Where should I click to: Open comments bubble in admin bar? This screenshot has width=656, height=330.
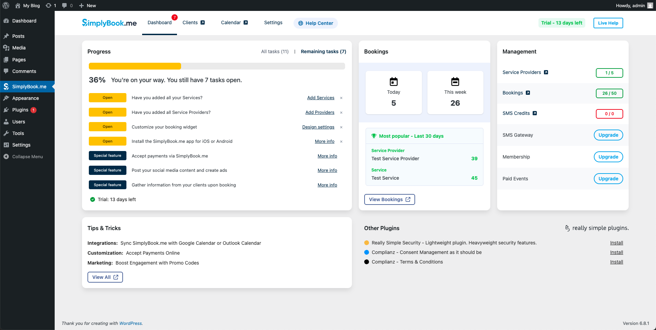coord(67,5)
